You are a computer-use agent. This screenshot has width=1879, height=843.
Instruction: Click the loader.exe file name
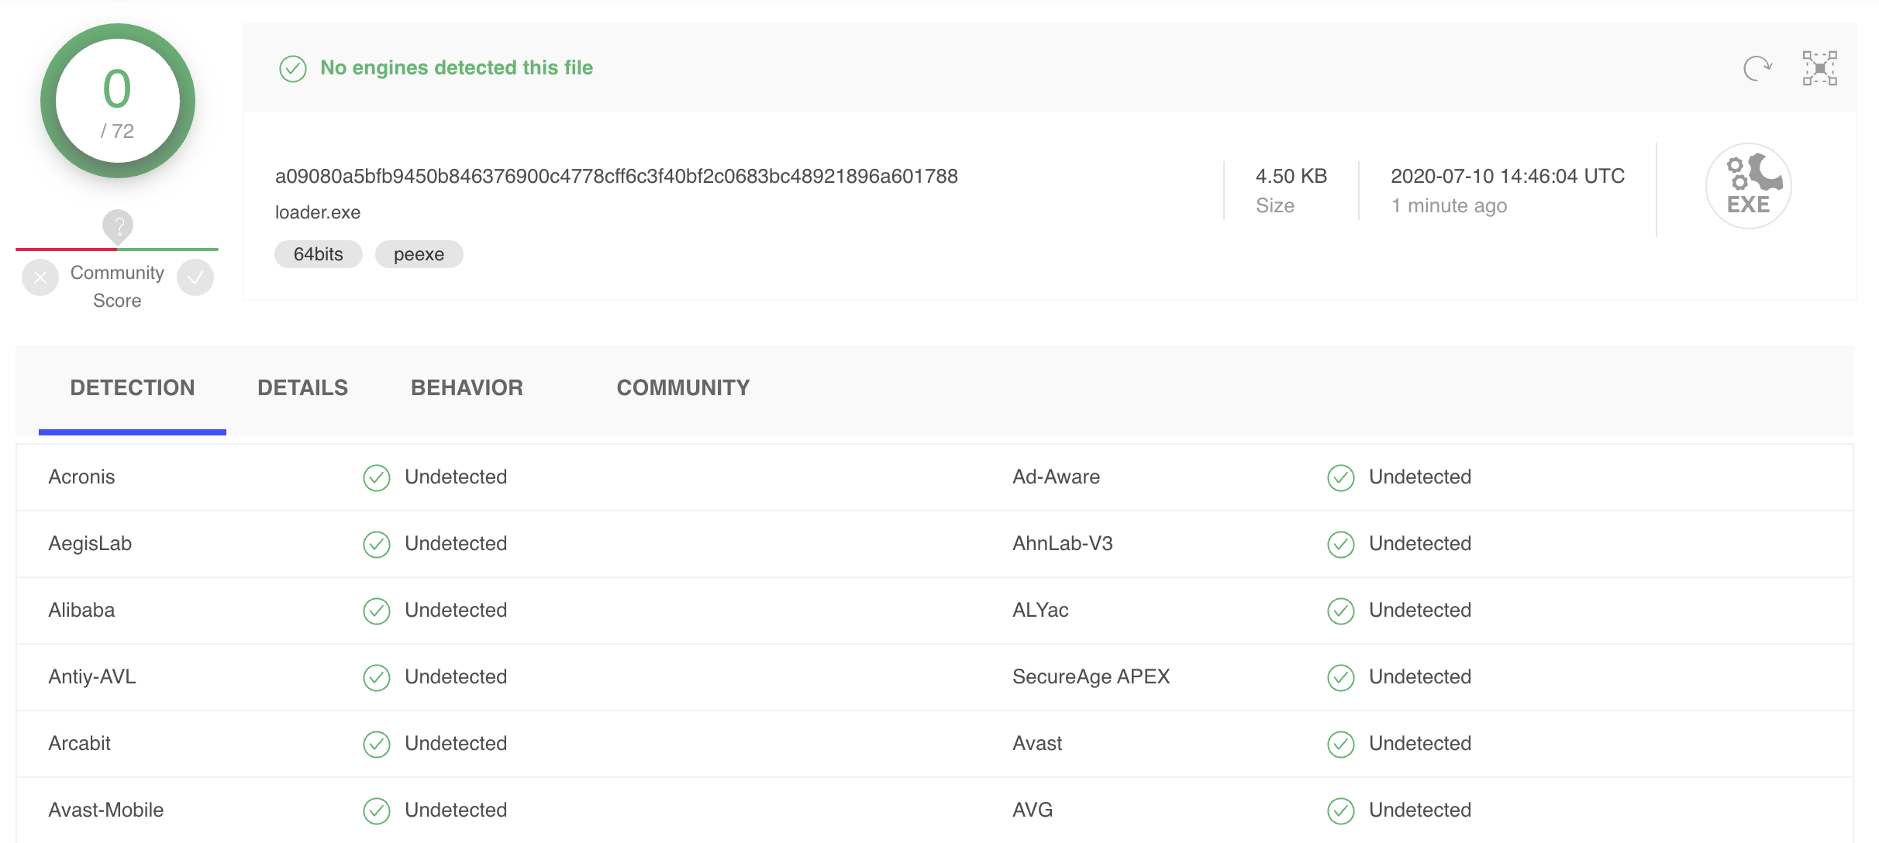[x=318, y=212]
